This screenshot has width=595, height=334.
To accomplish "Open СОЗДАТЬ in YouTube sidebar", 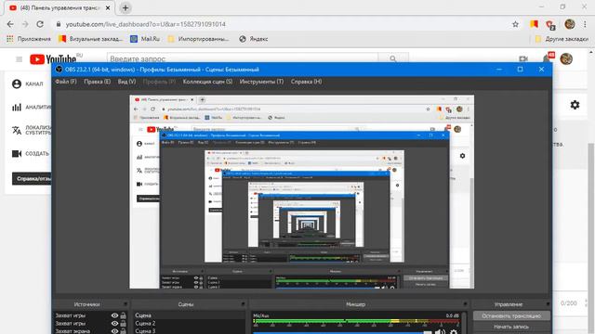I will pos(31,153).
